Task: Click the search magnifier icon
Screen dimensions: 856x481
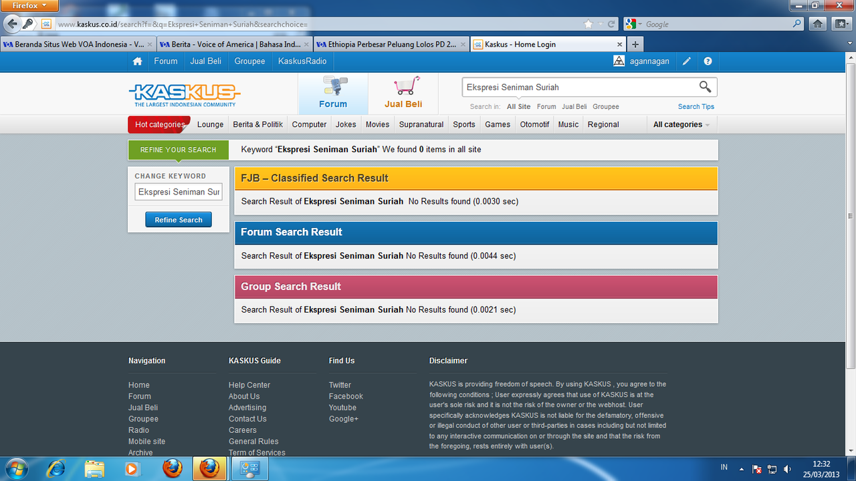Action: 705,87
